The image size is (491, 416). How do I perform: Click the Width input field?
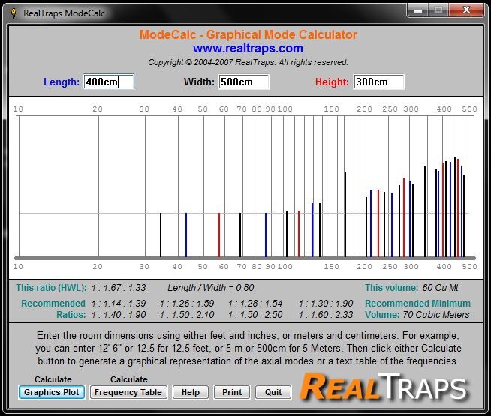(244, 82)
